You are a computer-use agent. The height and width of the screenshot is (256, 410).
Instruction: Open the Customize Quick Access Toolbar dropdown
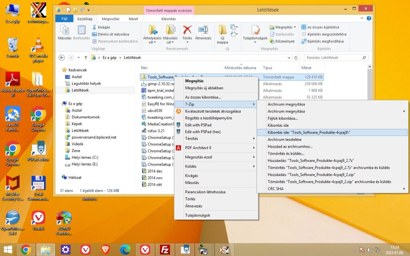click(88, 10)
